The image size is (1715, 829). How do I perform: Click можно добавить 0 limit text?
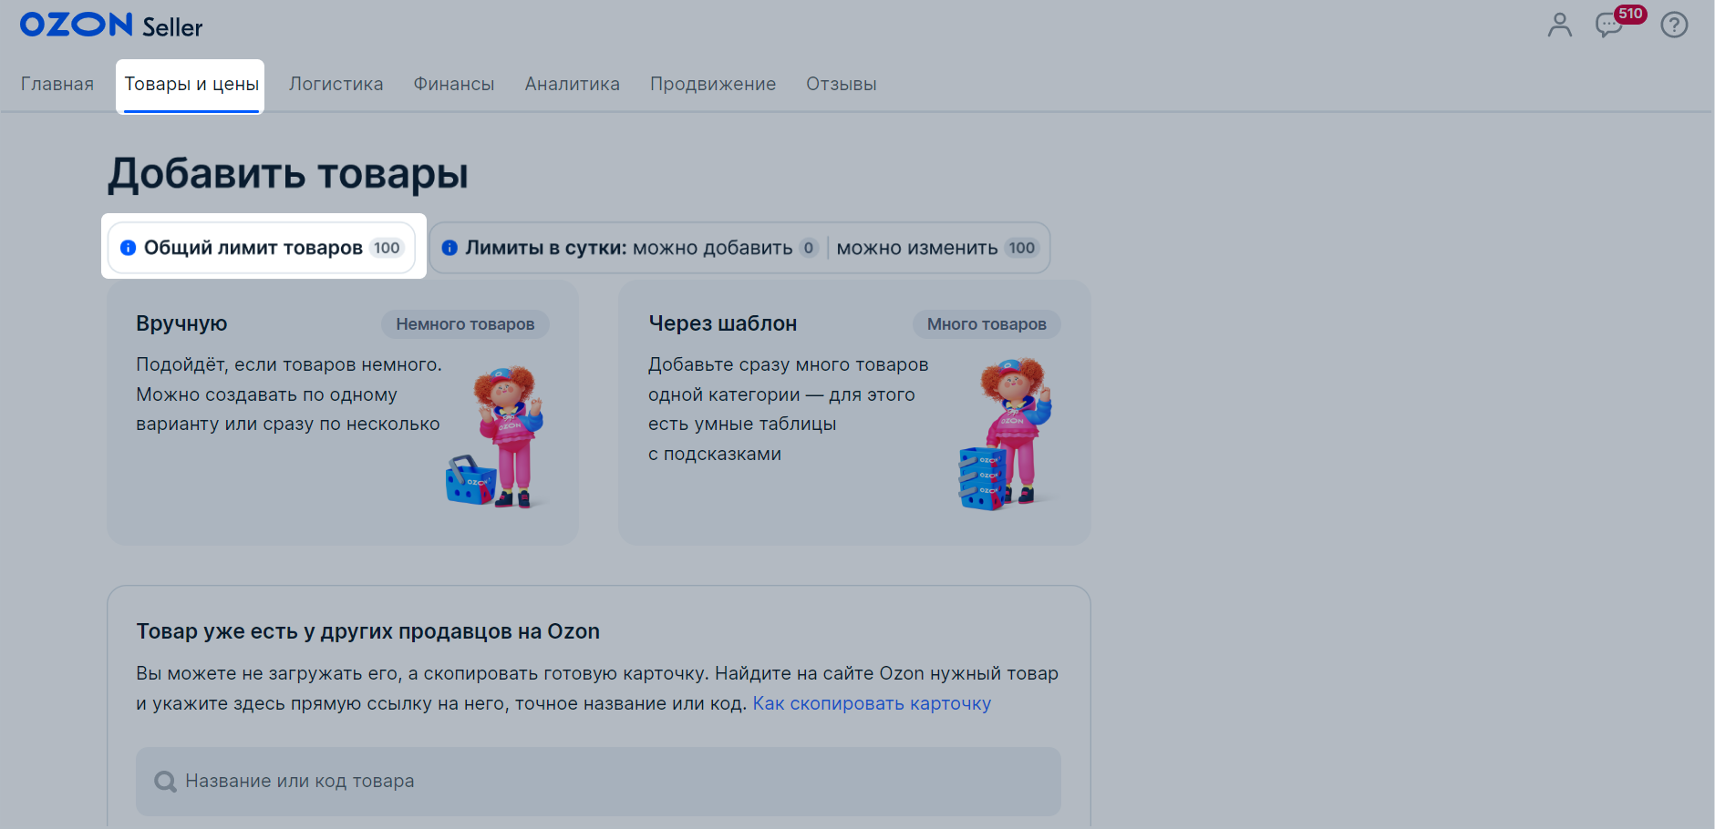coord(726,248)
